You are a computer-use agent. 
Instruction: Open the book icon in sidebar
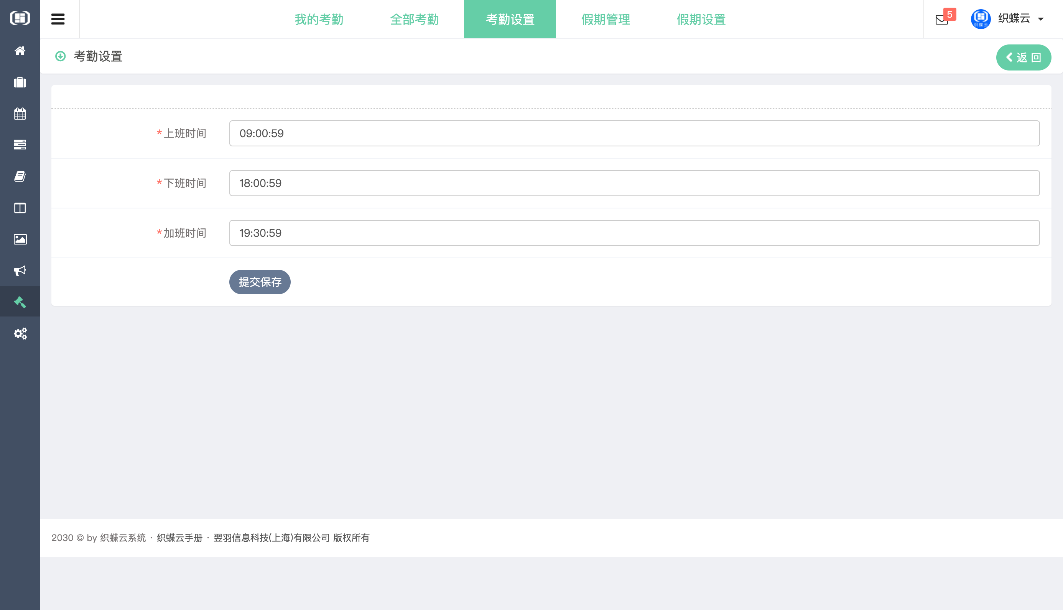20,176
